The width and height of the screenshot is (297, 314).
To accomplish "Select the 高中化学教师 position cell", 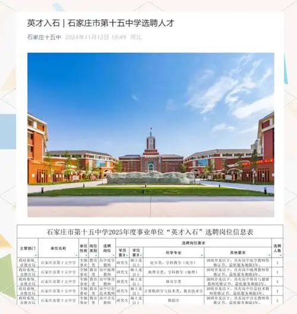I will (107, 262).
